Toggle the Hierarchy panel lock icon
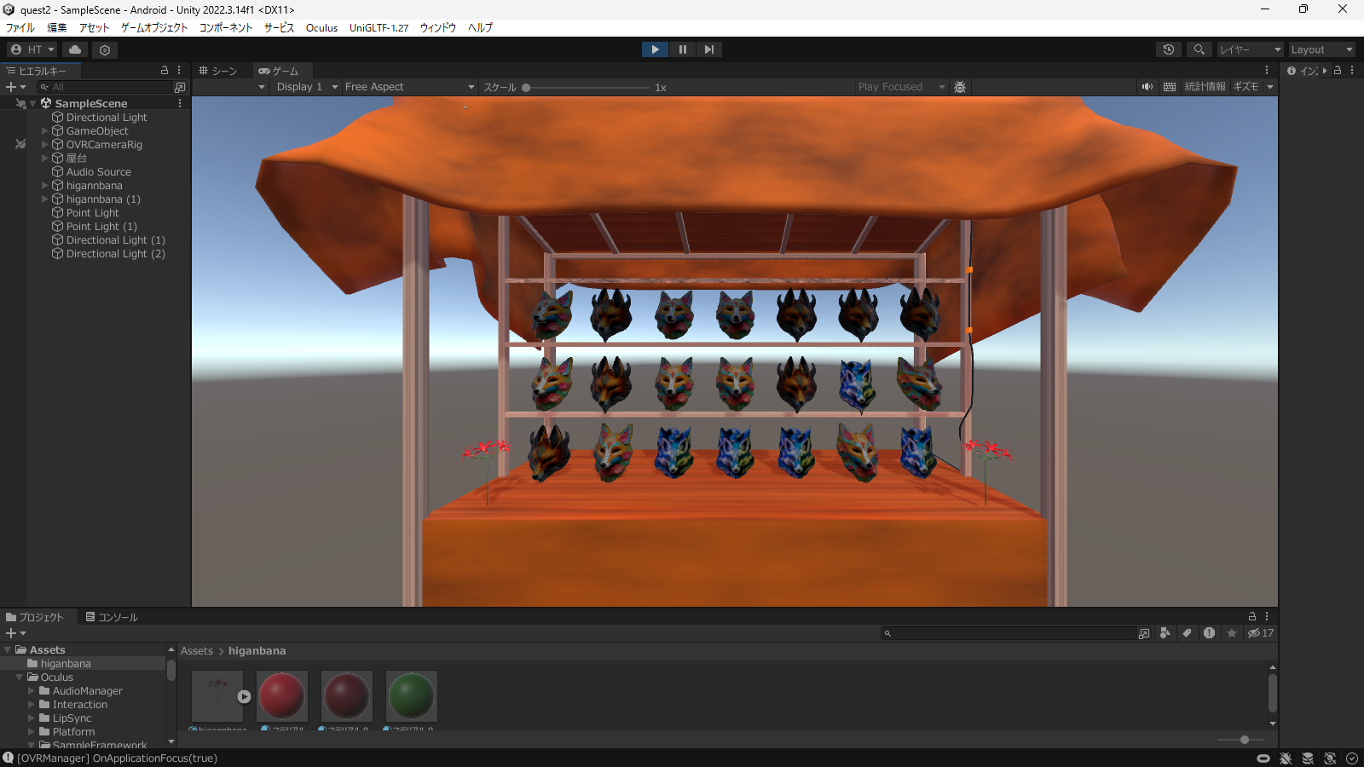 pyautogui.click(x=165, y=70)
